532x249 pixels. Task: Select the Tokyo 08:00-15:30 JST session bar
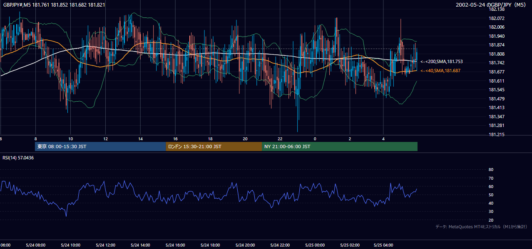(100, 146)
